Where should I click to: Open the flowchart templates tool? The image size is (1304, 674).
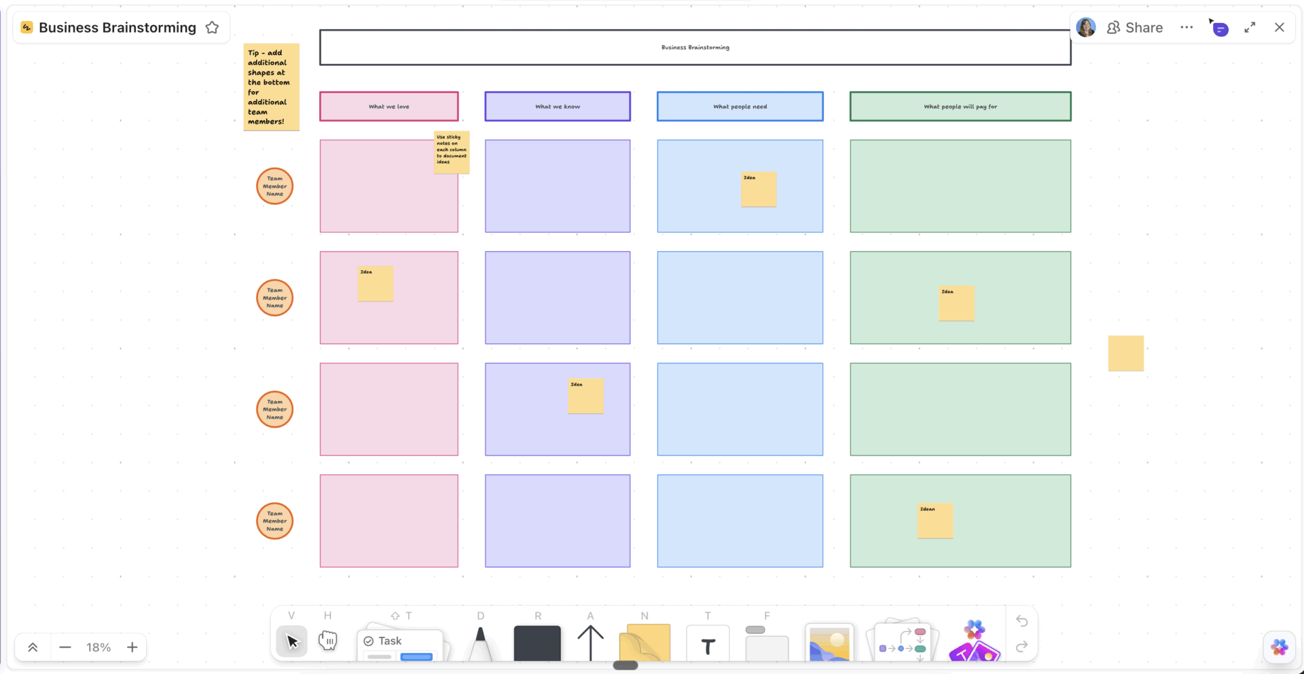(903, 640)
